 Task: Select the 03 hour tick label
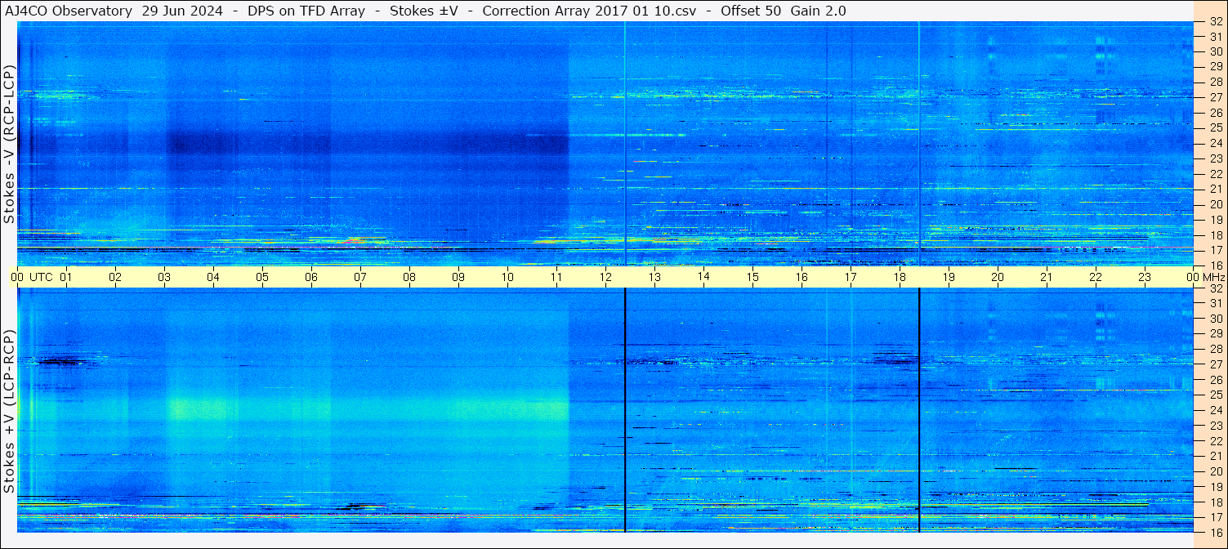[x=164, y=277]
